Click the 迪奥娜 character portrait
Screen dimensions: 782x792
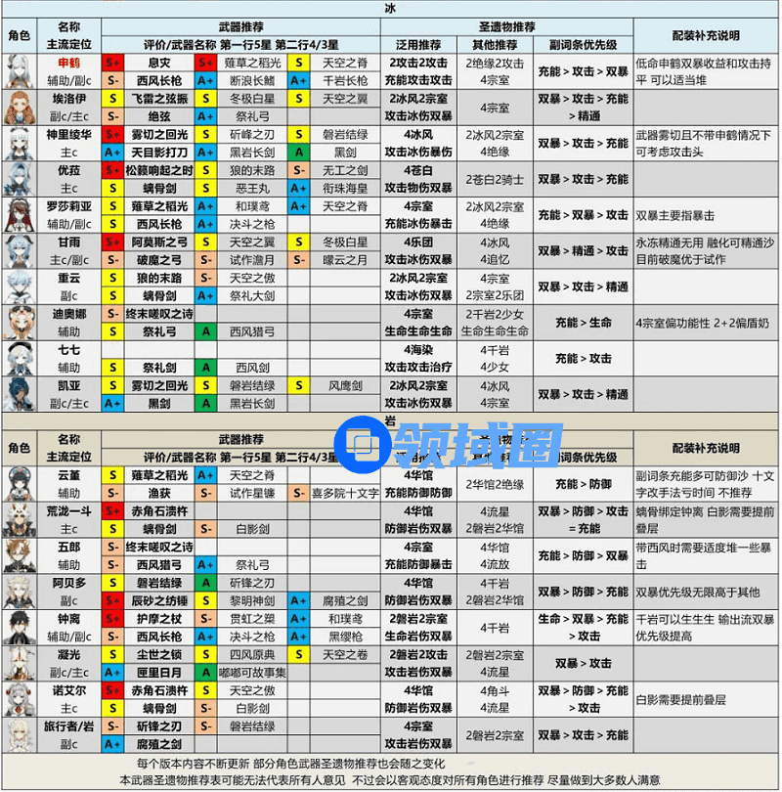pos(21,321)
